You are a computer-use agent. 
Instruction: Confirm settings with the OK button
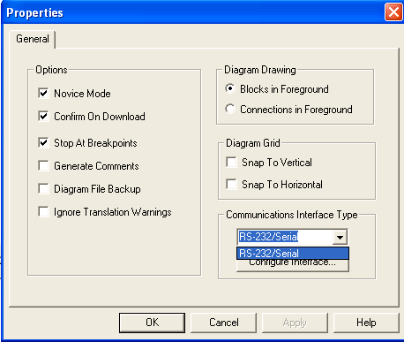(152, 323)
